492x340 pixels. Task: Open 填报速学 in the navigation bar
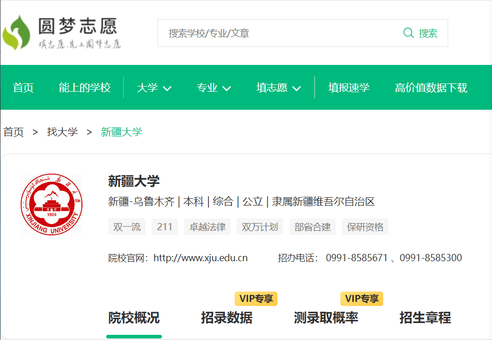[349, 88]
